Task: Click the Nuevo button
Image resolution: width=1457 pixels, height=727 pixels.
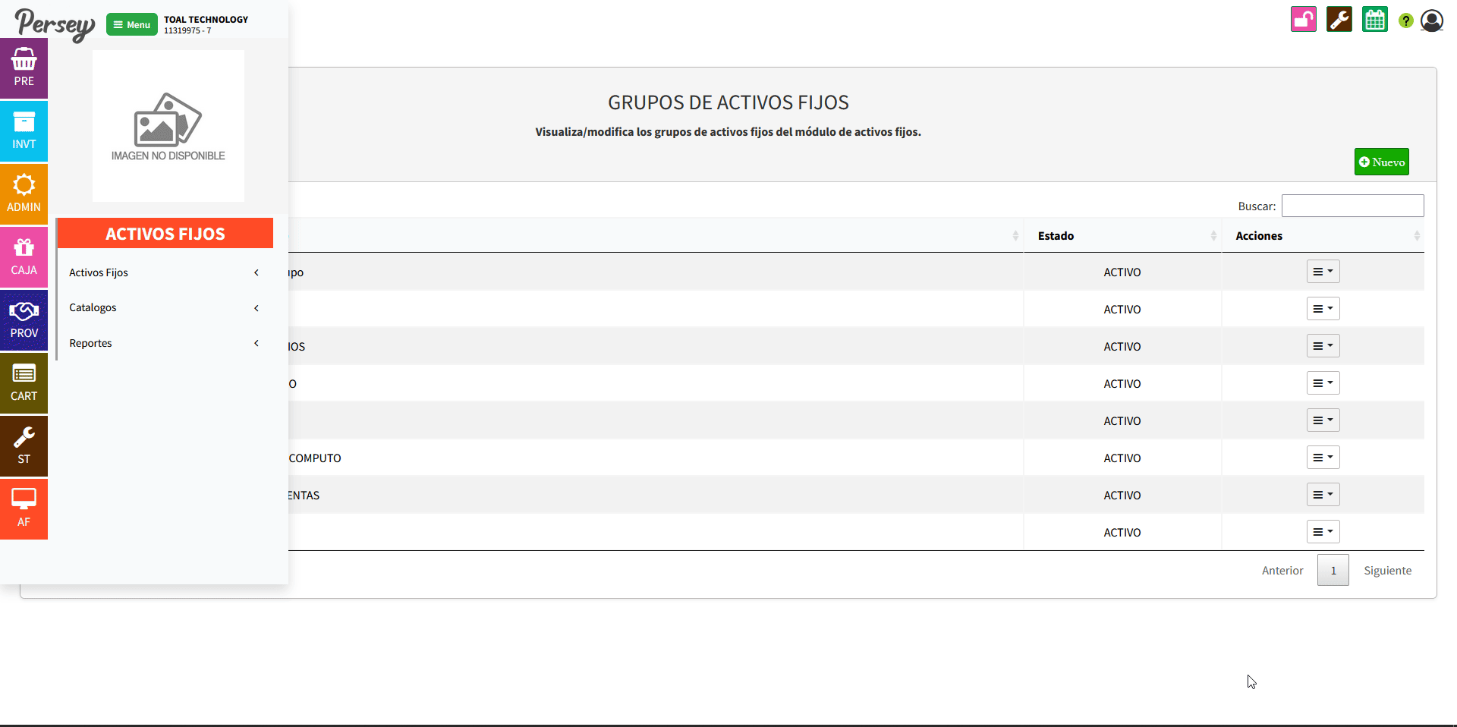Action: click(x=1381, y=162)
